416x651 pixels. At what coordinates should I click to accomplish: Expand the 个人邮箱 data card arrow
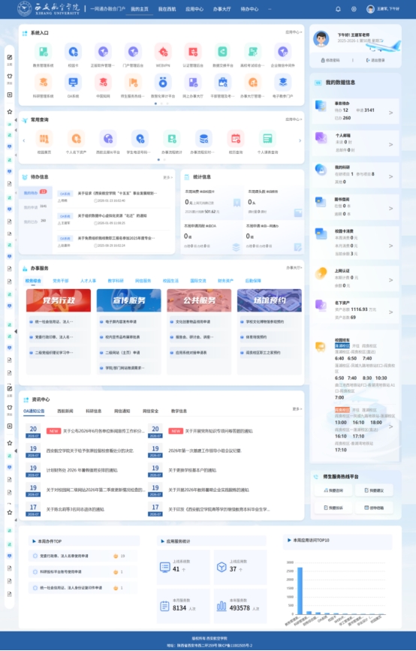click(390, 144)
